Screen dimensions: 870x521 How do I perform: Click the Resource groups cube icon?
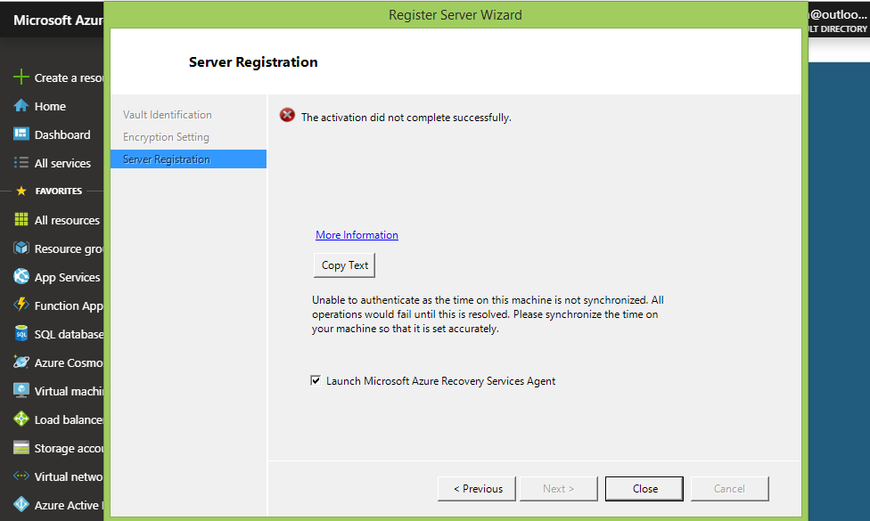pos(21,248)
